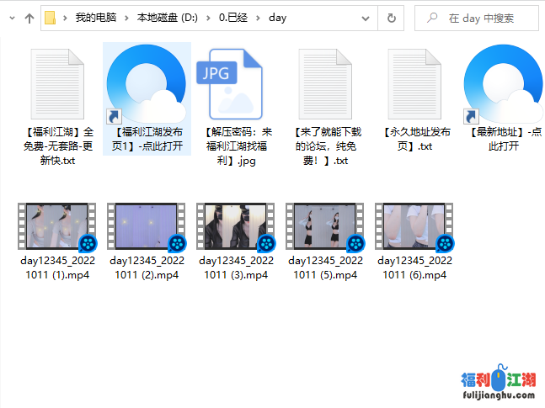545x408 pixels.
Task: Select the video day12345_20221011 (3).mp4
Action: click(236, 227)
